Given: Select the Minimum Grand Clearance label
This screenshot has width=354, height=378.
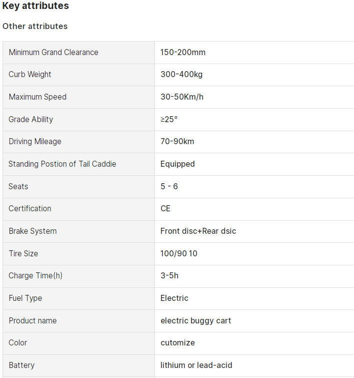Looking at the screenshot, I should click(x=53, y=52).
